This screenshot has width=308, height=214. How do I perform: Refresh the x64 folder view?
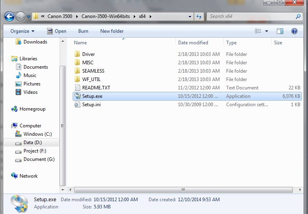199,17
